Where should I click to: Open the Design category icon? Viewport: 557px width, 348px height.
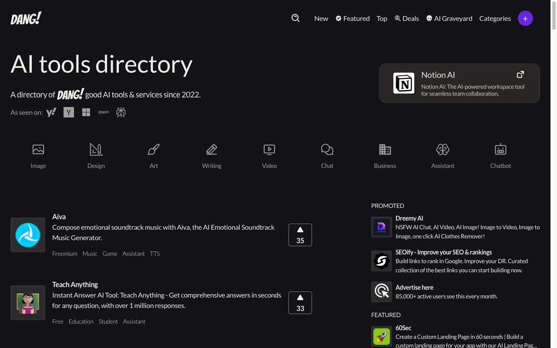coord(96,150)
